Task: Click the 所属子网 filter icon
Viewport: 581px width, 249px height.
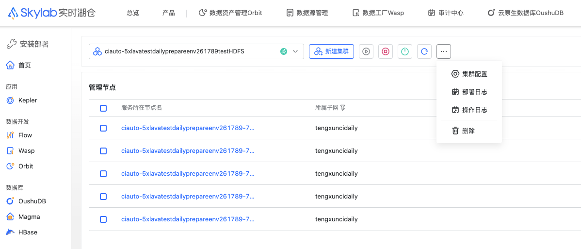Action: click(343, 108)
